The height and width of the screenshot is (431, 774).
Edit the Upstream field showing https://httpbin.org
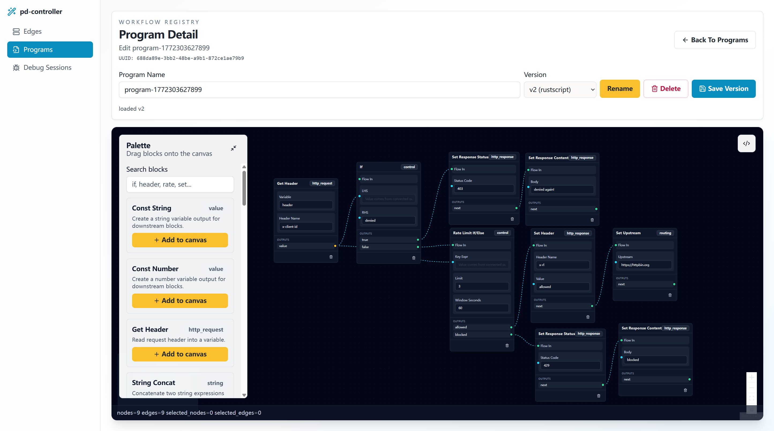point(645,265)
